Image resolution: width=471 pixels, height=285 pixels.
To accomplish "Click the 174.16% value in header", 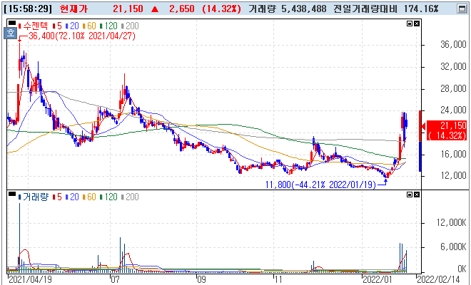I will coord(421,9).
